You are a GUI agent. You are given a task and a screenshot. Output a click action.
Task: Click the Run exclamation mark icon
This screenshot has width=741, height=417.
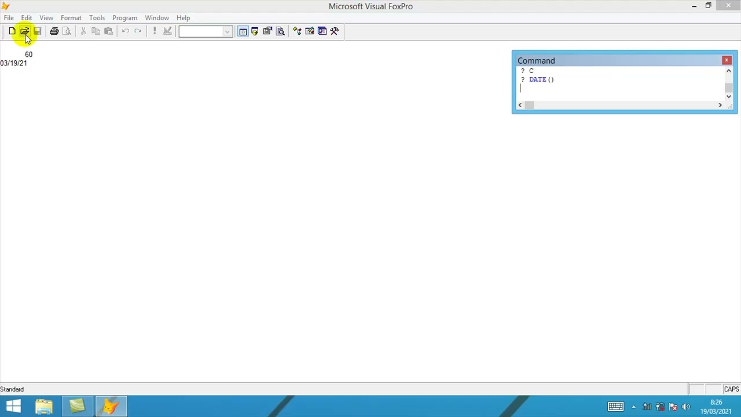[x=155, y=31]
